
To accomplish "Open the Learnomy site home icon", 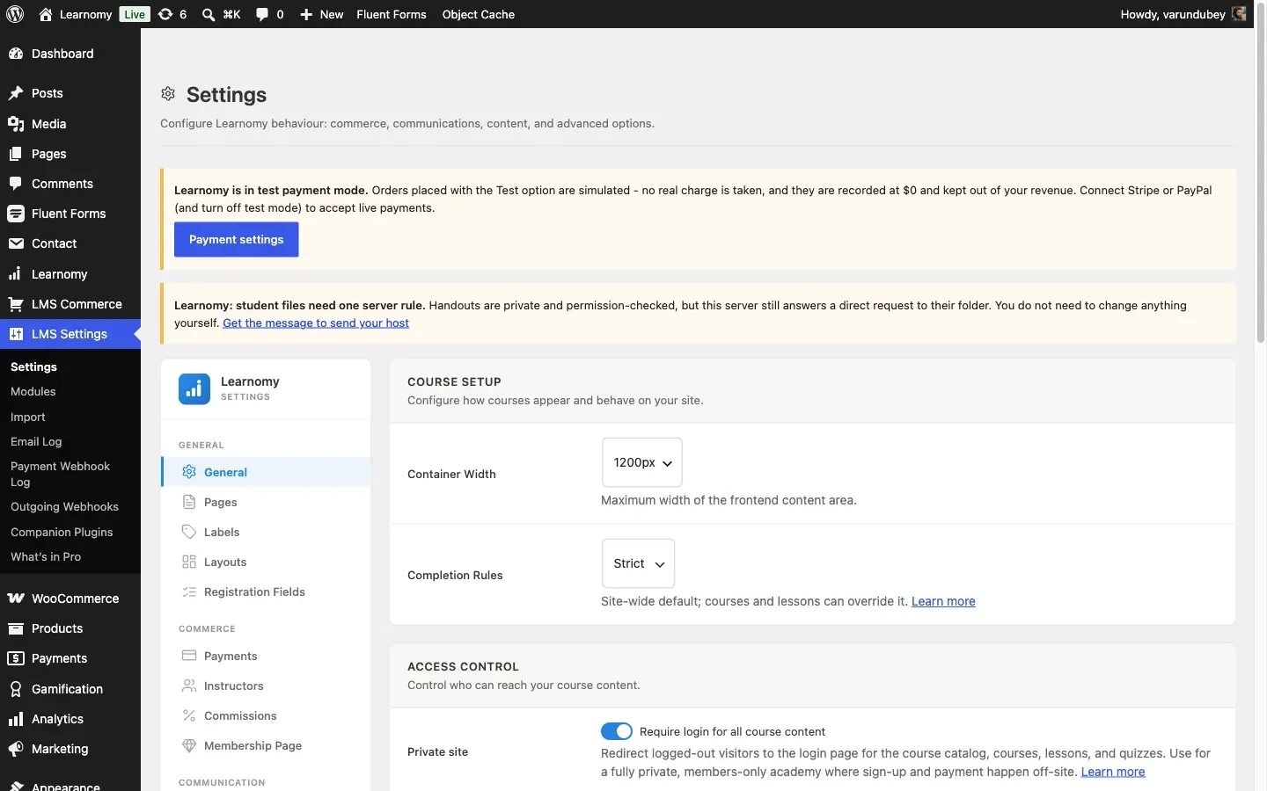I will (x=46, y=14).
